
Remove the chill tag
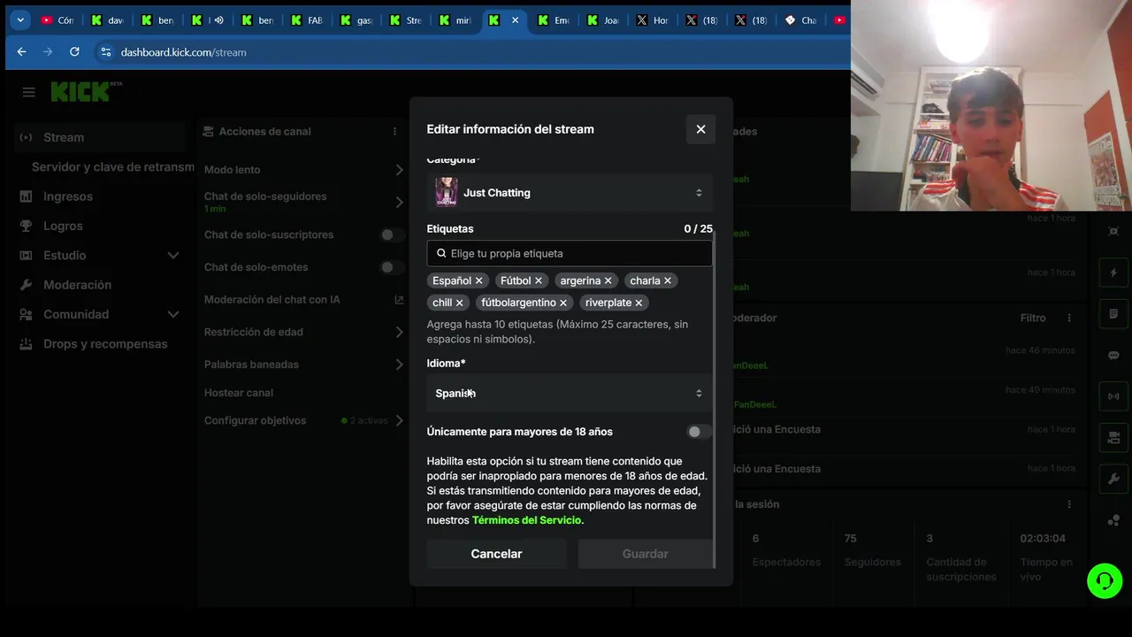[459, 303]
